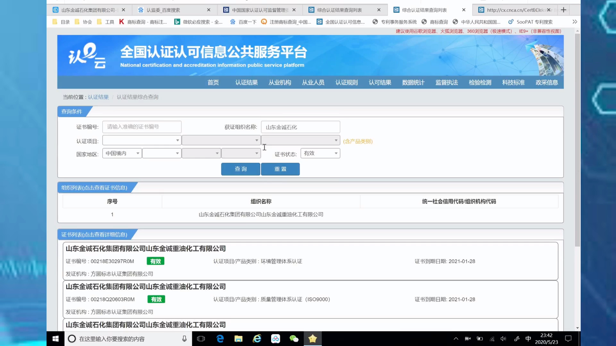Click the microphone icon in search box
Screen dimensions: 616x346
point(184,339)
